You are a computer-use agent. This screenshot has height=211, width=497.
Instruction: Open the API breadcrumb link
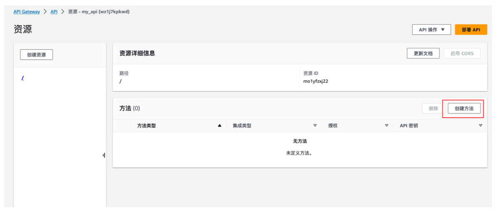[54, 12]
